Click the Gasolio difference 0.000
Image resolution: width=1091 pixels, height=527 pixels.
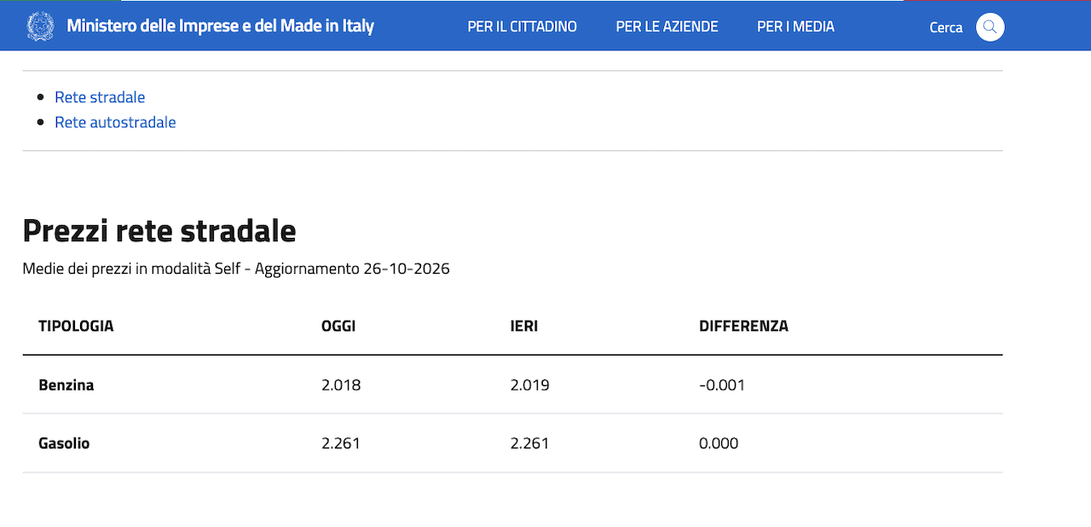click(x=719, y=443)
